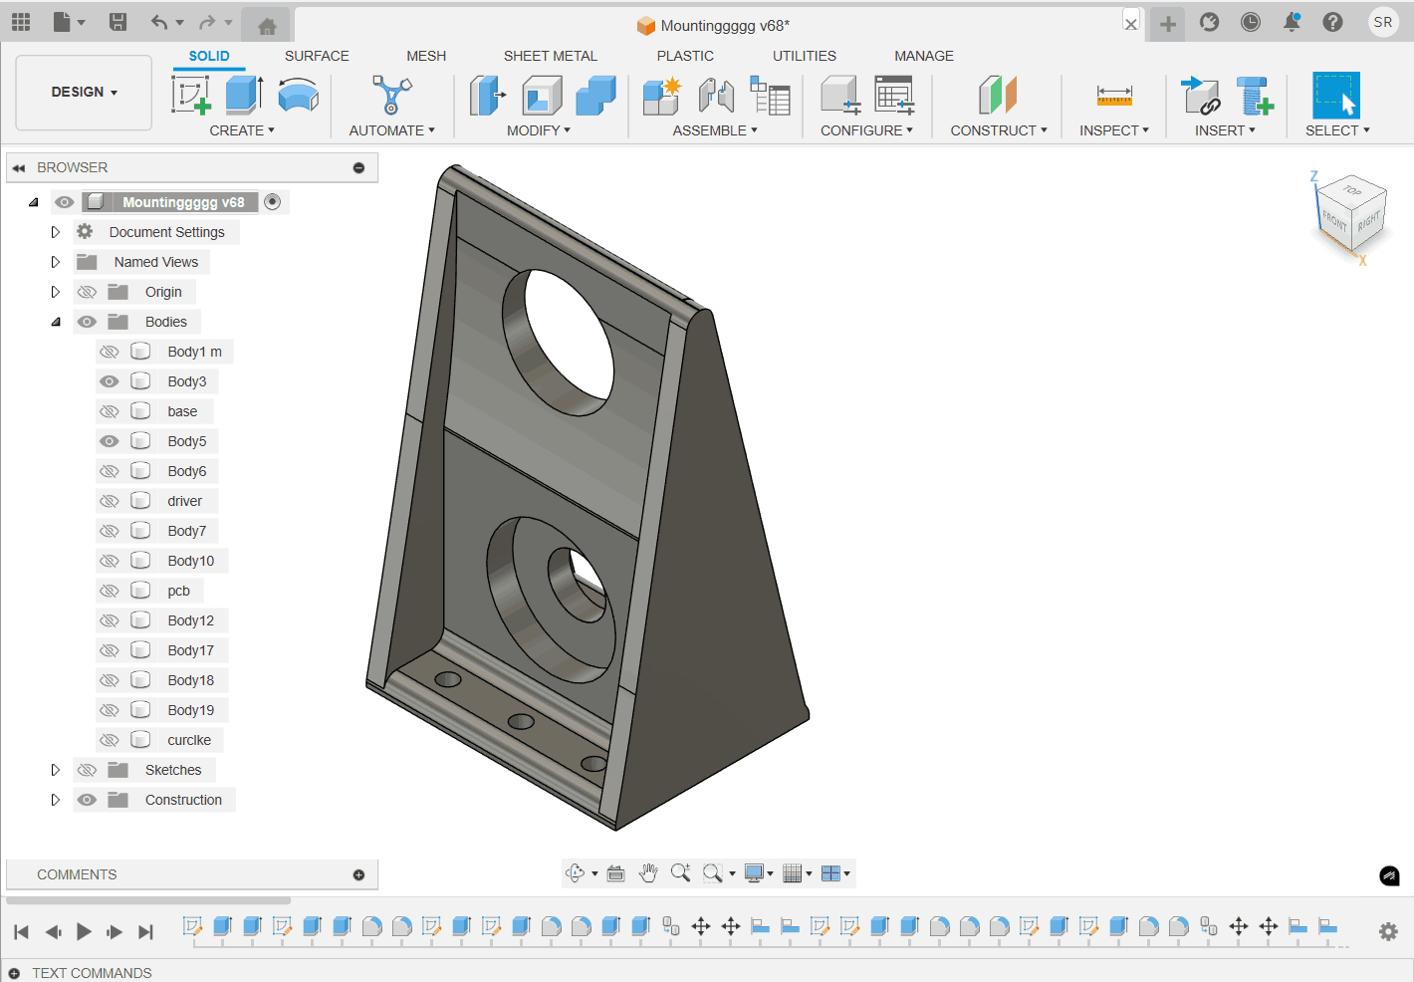The image size is (1414, 982).
Task: Open the MODIFY dropdown menu
Action: click(x=539, y=130)
